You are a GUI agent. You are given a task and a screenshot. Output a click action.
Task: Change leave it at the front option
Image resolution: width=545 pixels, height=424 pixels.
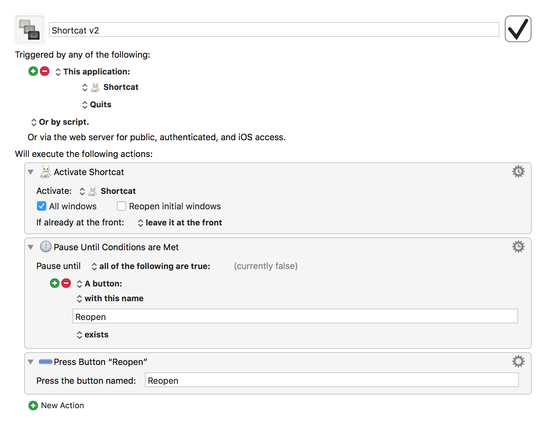(x=180, y=223)
